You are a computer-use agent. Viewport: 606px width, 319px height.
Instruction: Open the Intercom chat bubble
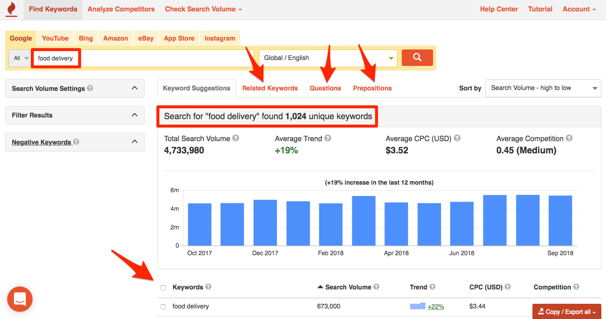19,299
